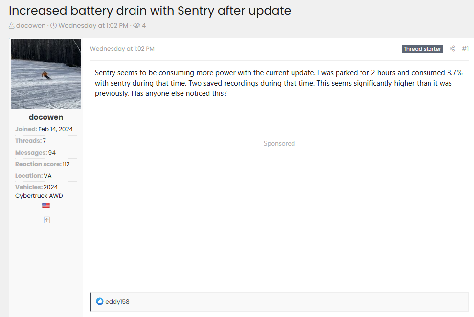Click the Thread starter badge

[x=422, y=49]
